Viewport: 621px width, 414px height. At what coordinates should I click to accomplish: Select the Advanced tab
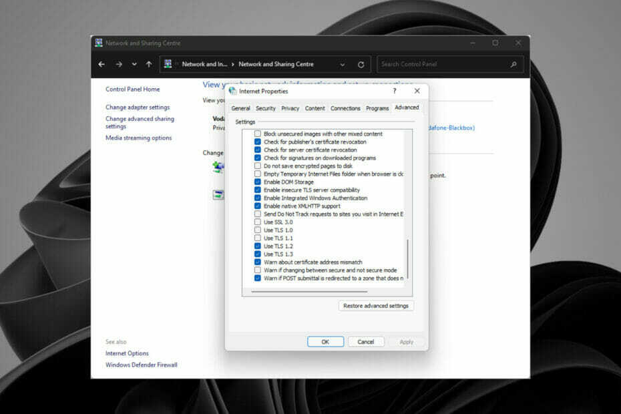point(407,108)
